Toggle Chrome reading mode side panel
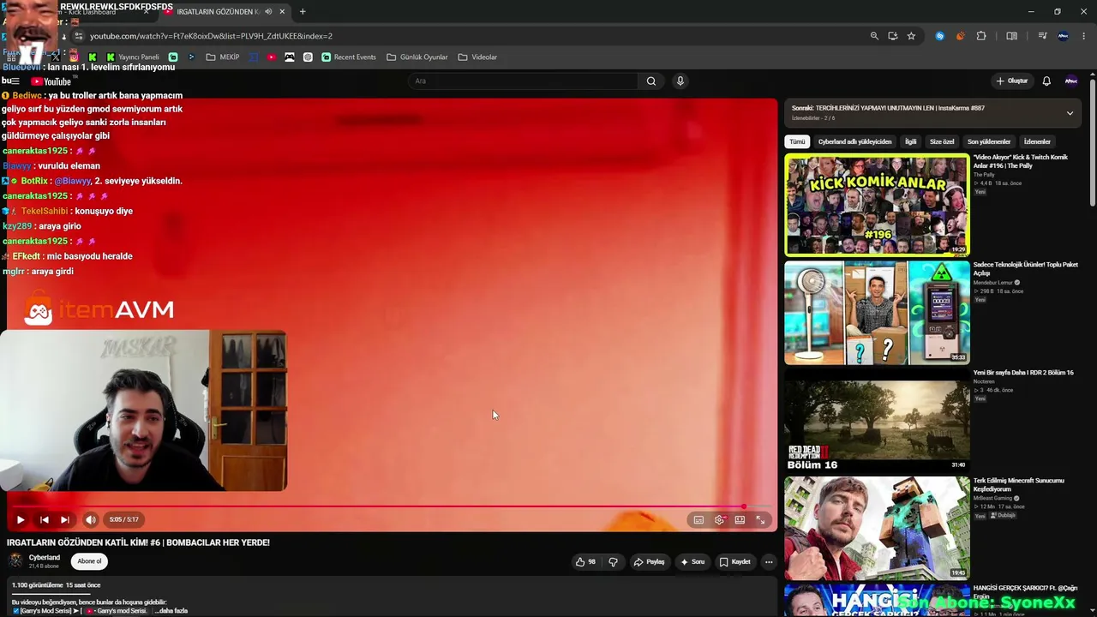The height and width of the screenshot is (617, 1097). [1011, 36]
